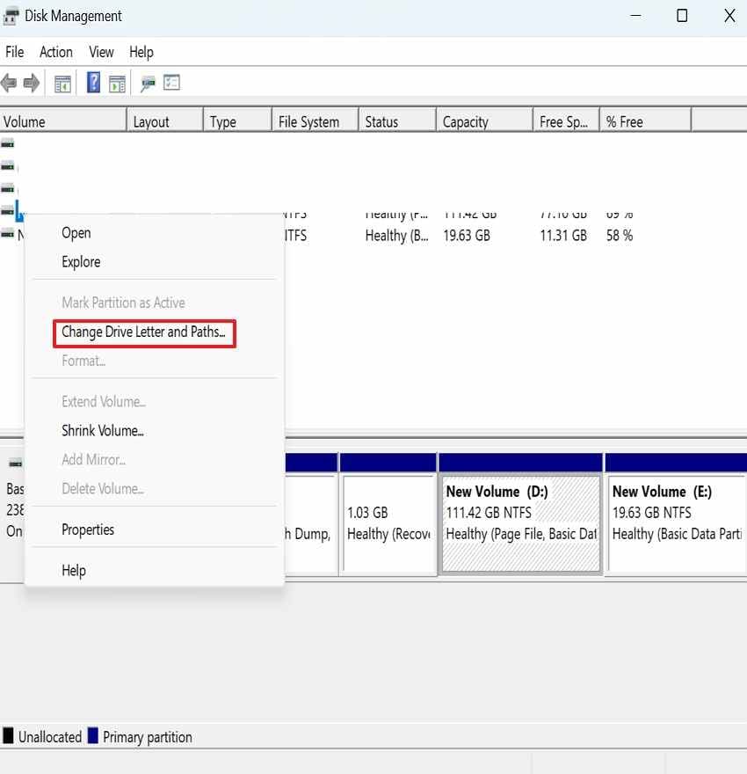Sort by the Free Space column header
Image resolution: width=747 pixels, height=774 pixels.
pyautogui.click(x=566, y=121)
